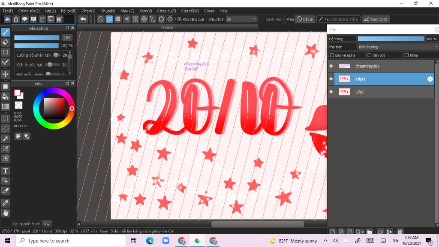Open the Pha trộn blend mode dropdown
This screenshot has width=439, height=247.
pos(398,47)
